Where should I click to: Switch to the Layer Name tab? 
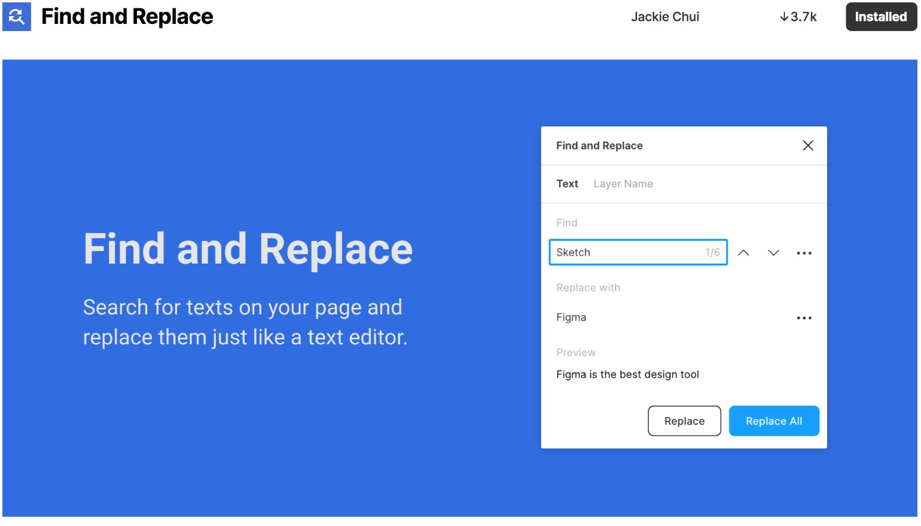pos(623,184)
